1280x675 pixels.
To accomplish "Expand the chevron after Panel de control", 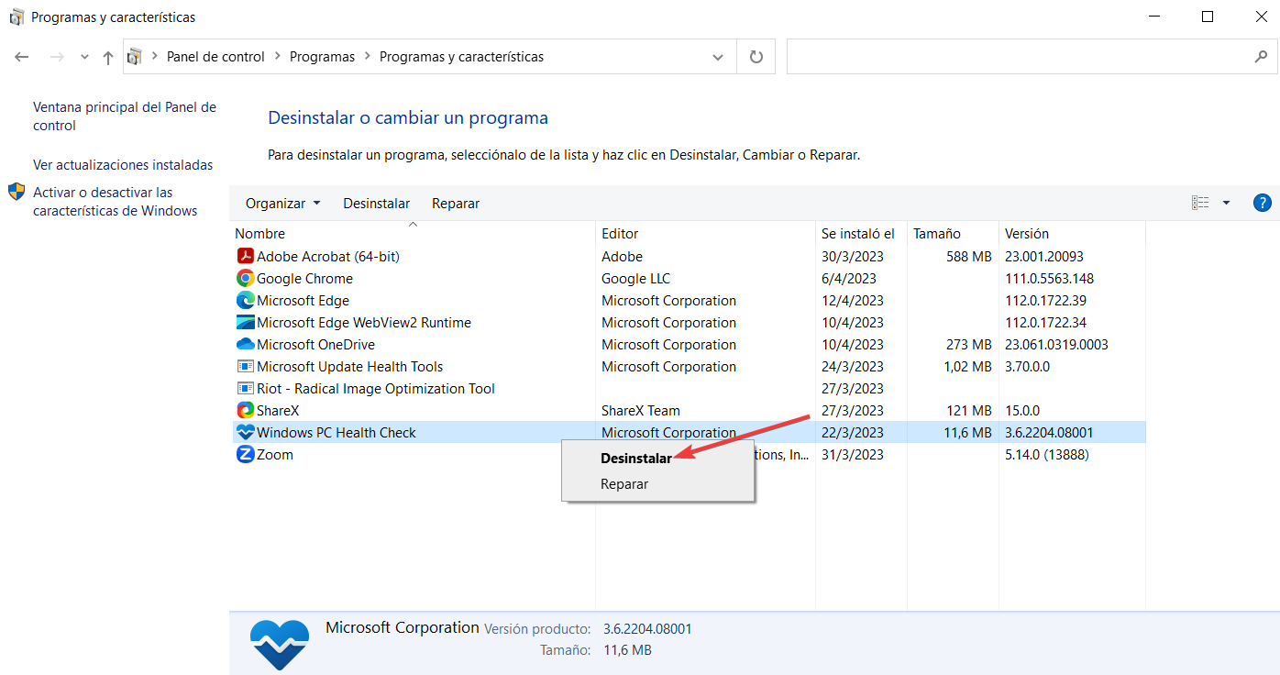I will tap(277, 57).
